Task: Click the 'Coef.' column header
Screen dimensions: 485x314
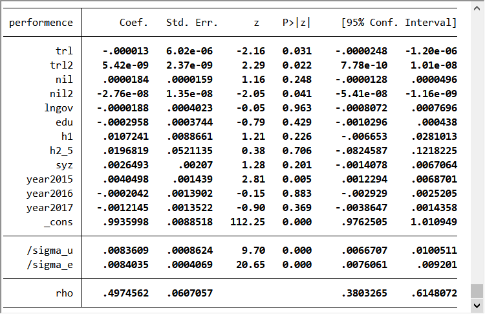Action: [134, 23]
